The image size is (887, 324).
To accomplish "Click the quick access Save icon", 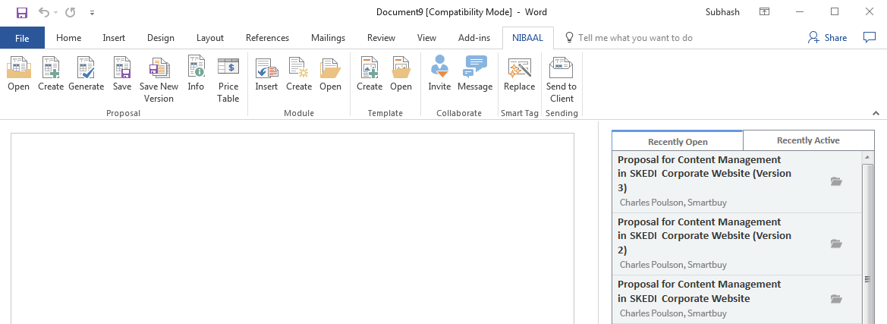I will pyautogui.click(x=22, y=12).
